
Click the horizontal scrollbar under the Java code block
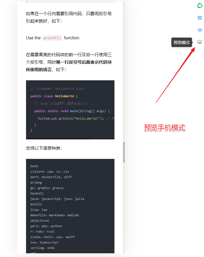point(58,139)
